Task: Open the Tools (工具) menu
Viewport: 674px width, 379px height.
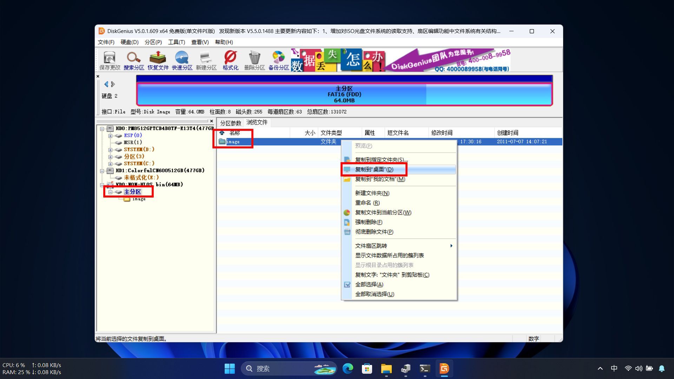Action: click(x=176, y=42)
